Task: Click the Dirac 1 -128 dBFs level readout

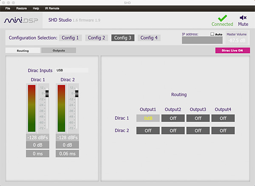Action: 37,137
